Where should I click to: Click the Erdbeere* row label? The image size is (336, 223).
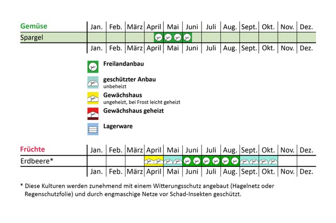37,161
